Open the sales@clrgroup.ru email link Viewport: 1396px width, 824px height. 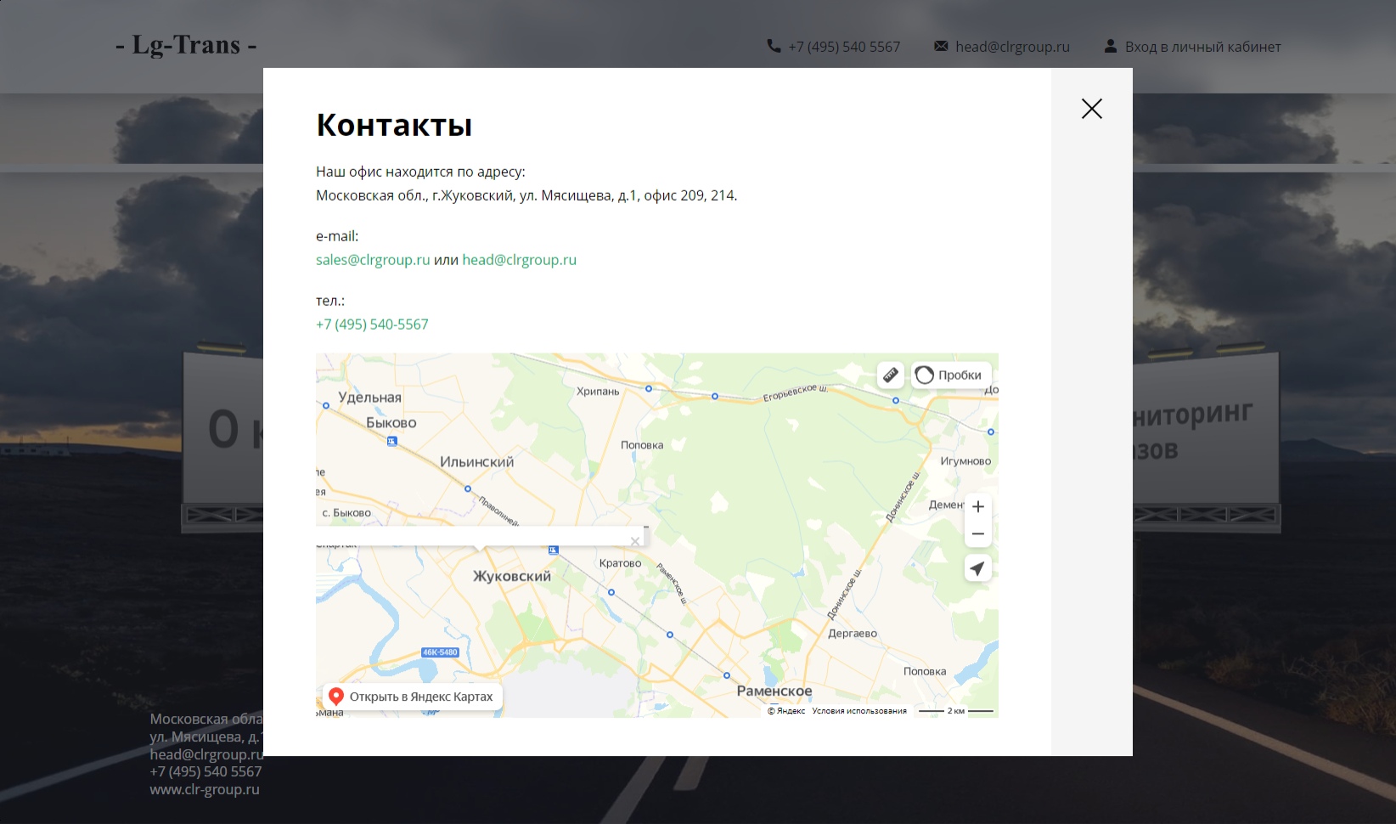pyautogui.click(x=372, y=259)
